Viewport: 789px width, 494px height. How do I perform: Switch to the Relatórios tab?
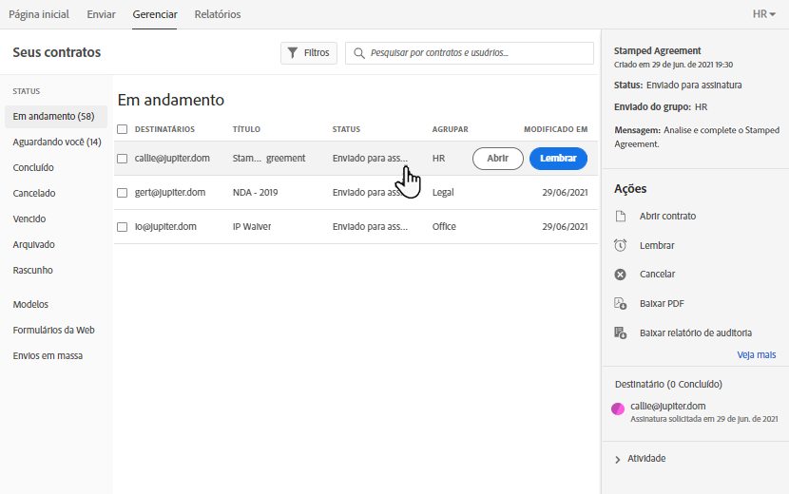tap(217, 14)
